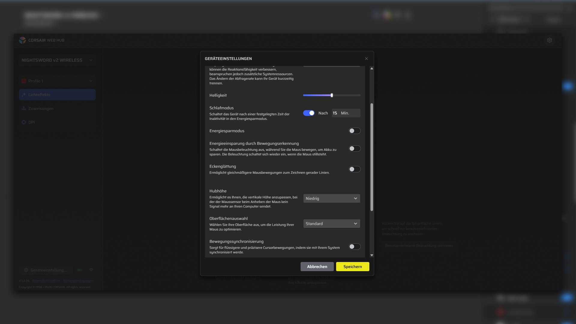
Task: Click the dialog vertical scrollbar thumb
Action: [x=372, y=157]
